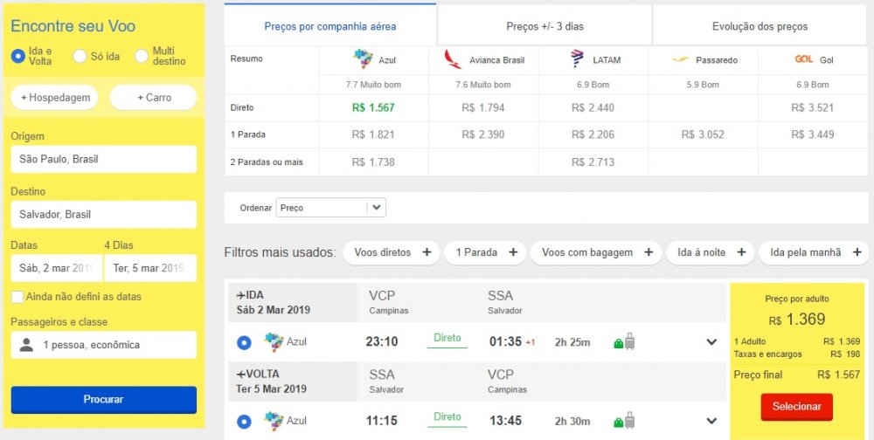Expand return flight details chevron

(711, 422)
